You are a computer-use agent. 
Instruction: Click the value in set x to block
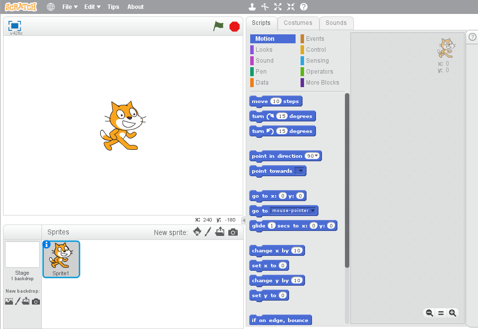(283, 266)
